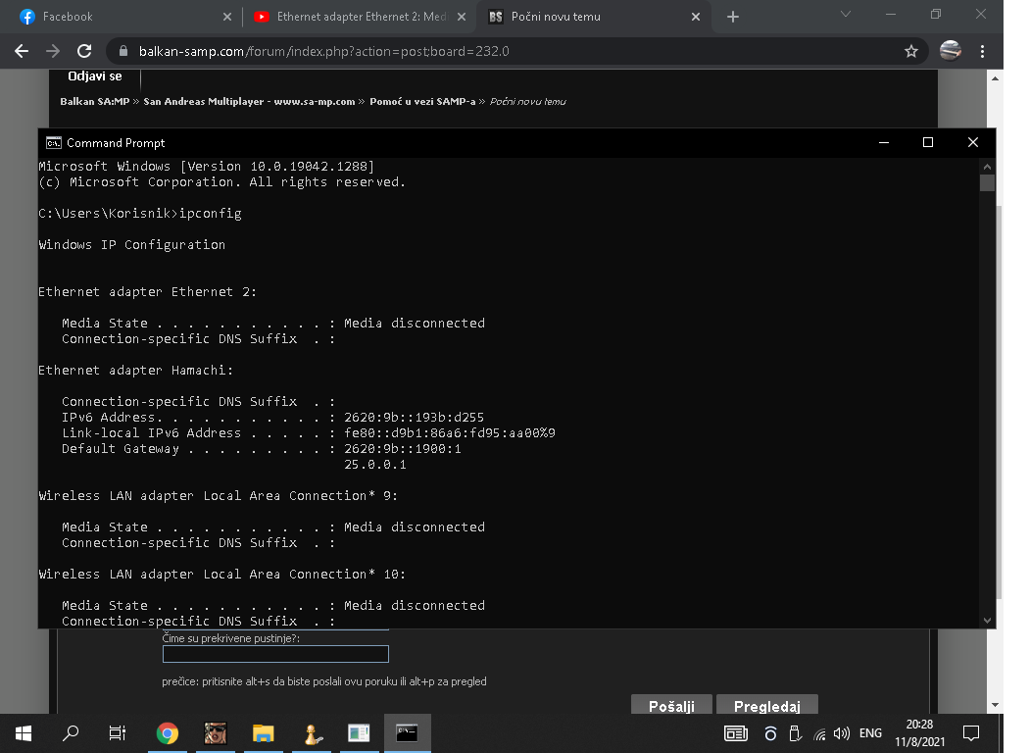Viewport: 1029px width, 753px height.
Task: Bookmark this page with the star
Action: [x=910, y=51]
